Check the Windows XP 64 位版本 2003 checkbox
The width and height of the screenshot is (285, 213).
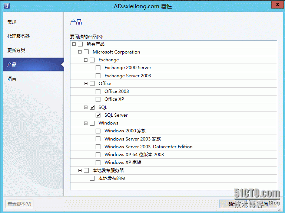click(x=98, y=155)
